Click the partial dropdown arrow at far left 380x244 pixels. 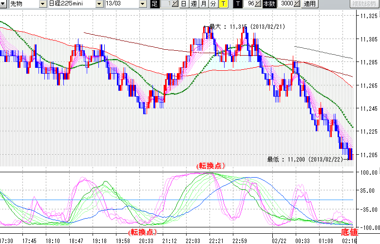point(4,4)
